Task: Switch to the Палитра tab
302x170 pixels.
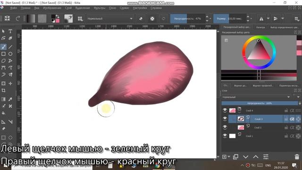Action: [x=260, y=27]
